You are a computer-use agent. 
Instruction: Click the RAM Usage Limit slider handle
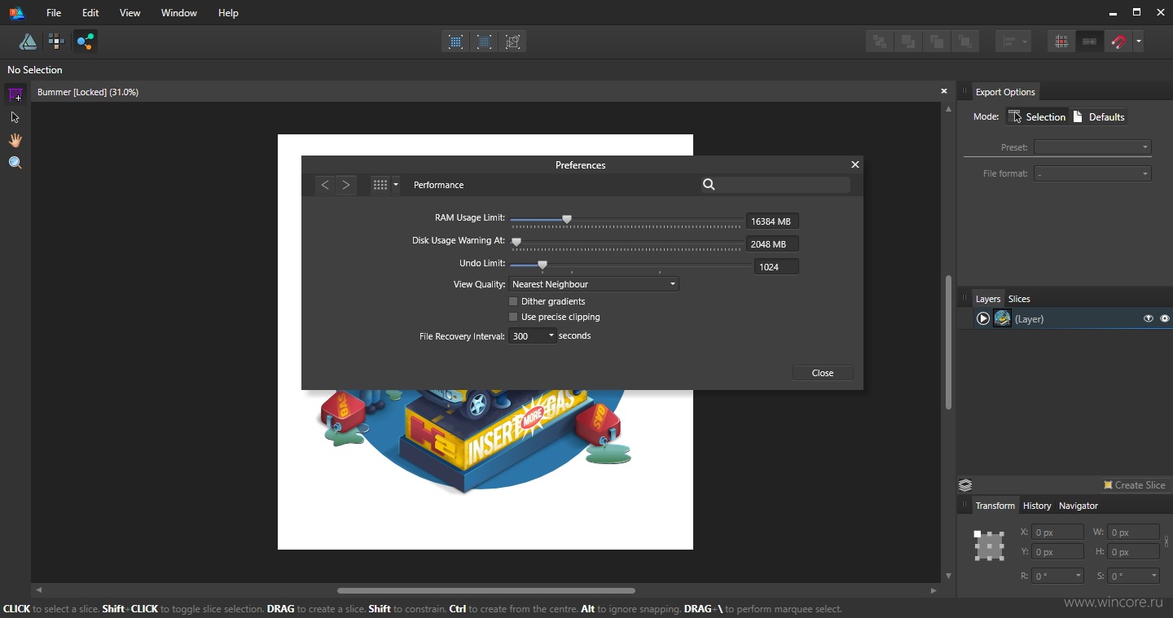coord(567,219)
